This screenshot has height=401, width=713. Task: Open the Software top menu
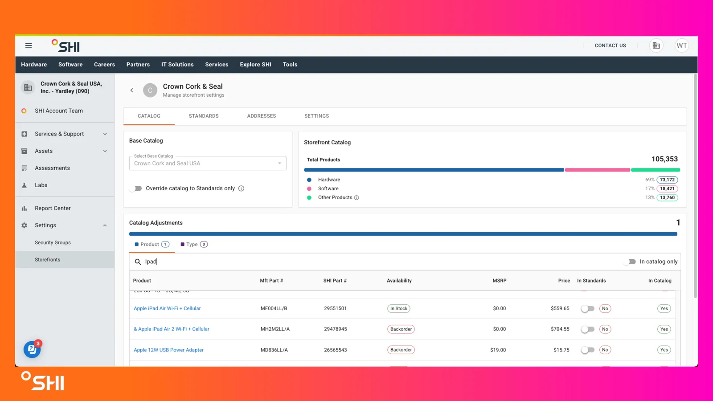[70, 65]
